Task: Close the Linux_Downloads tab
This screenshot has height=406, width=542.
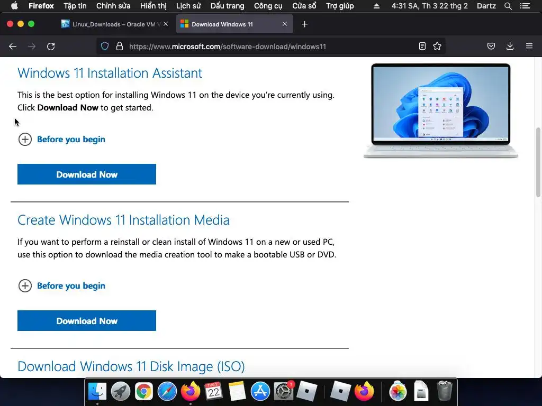Action: (x=166, y=24)
